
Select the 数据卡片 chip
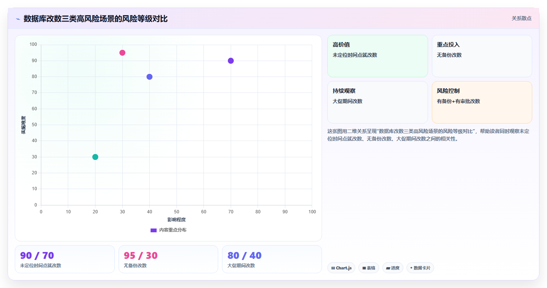(x=420, y=268)
